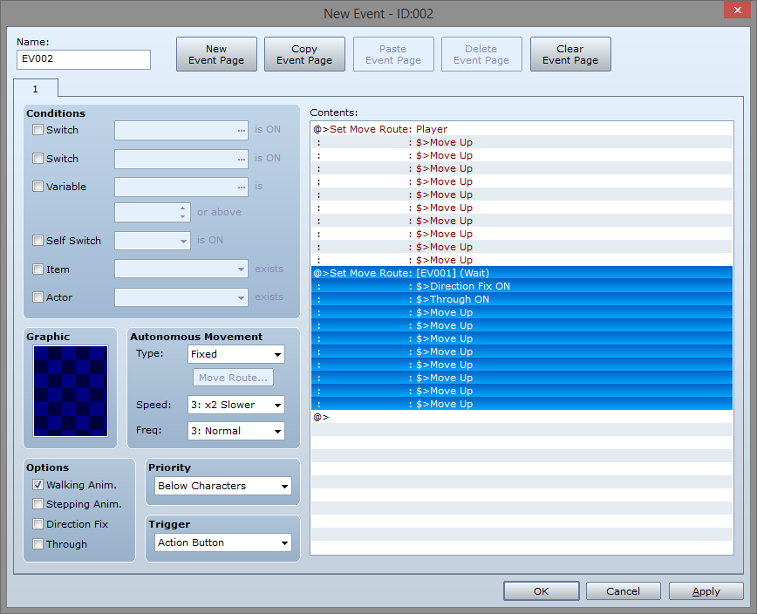Click the event Name input field
This screenshot has width=757, height=614.
[x=84, y=59]
